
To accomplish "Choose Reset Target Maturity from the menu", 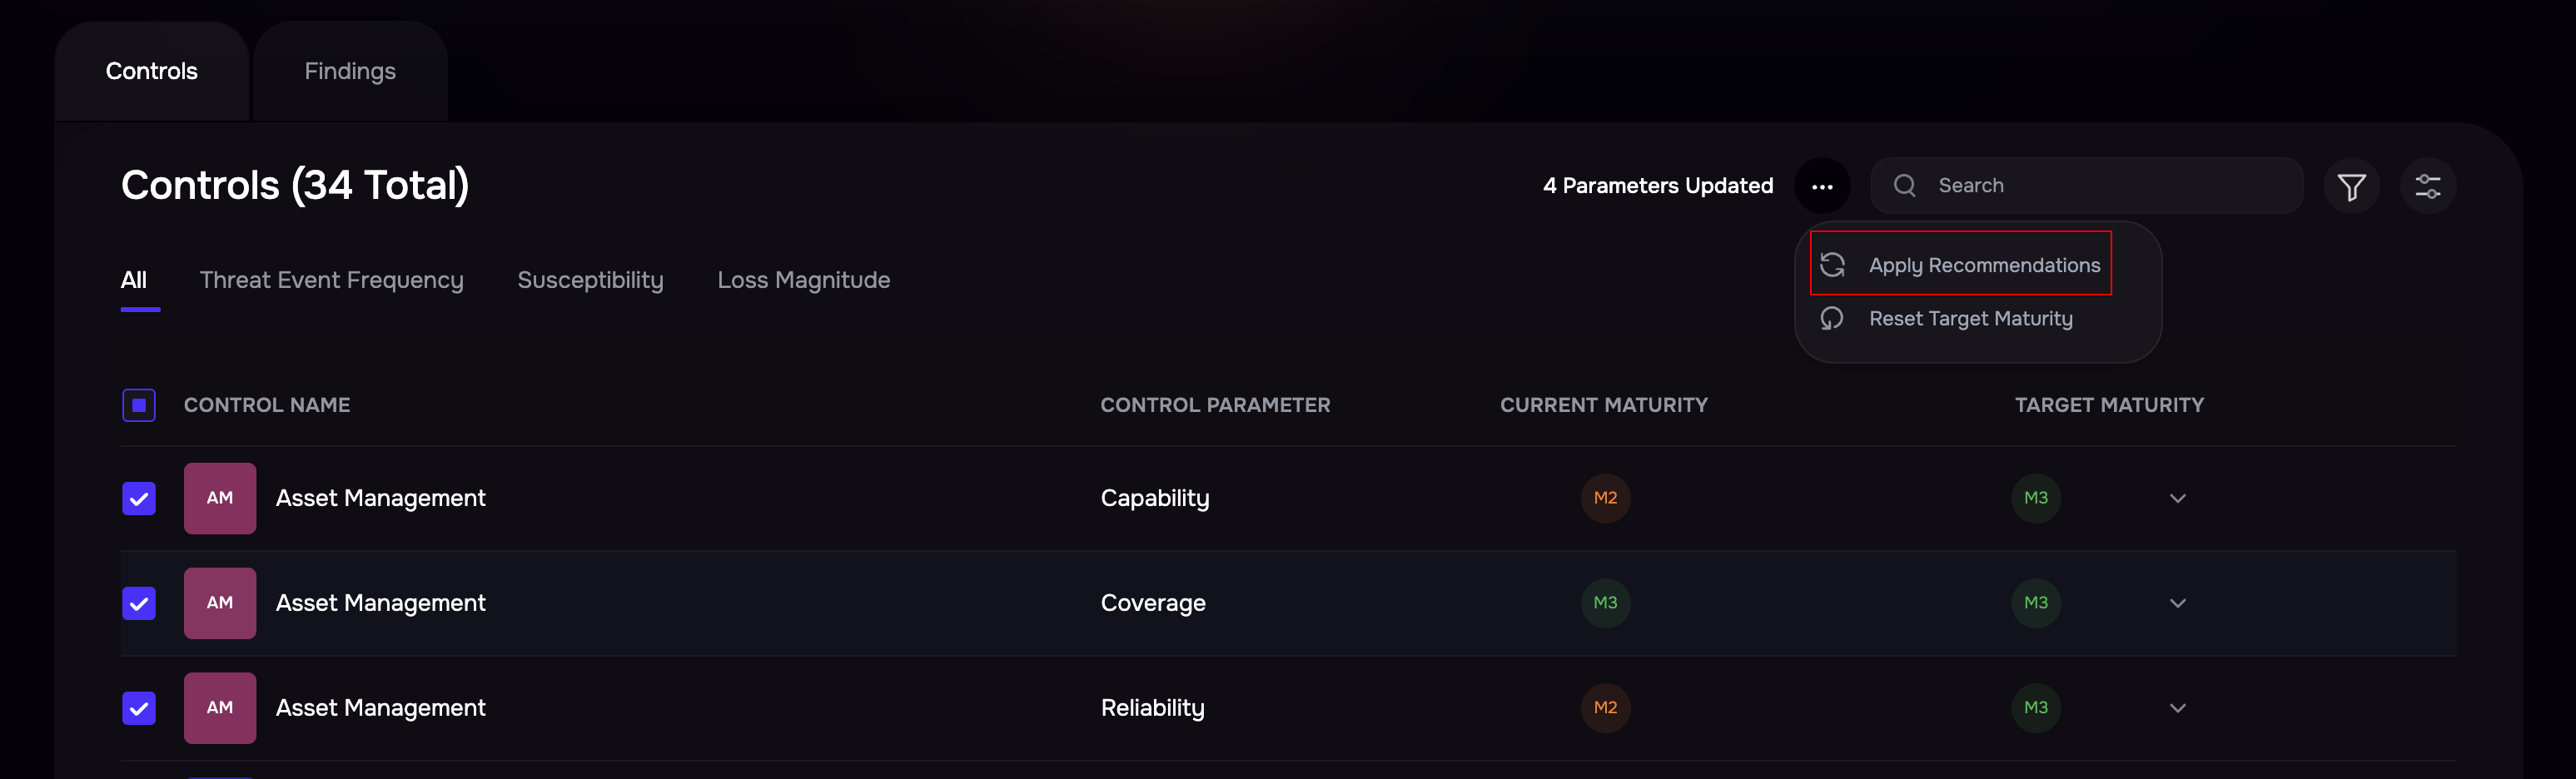I will (x=1970, y=318).
